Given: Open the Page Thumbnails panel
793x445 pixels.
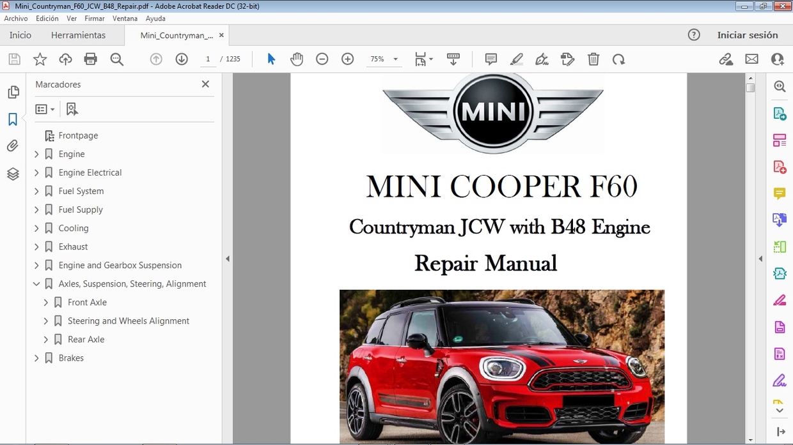Looking at the screenshot, I should pyautogui.click(x=13, y=92).
